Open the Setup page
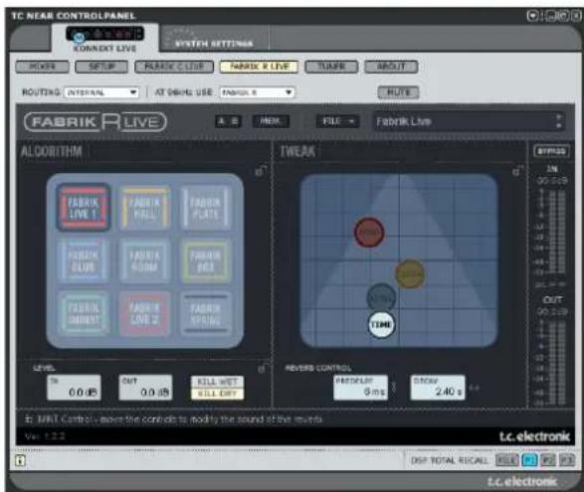Screen dimensions: 584x492 (x=101, y=67)
